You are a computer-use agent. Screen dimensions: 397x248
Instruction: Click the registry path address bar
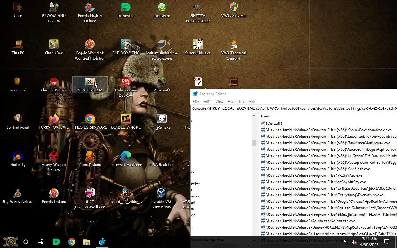pos(294,108)
